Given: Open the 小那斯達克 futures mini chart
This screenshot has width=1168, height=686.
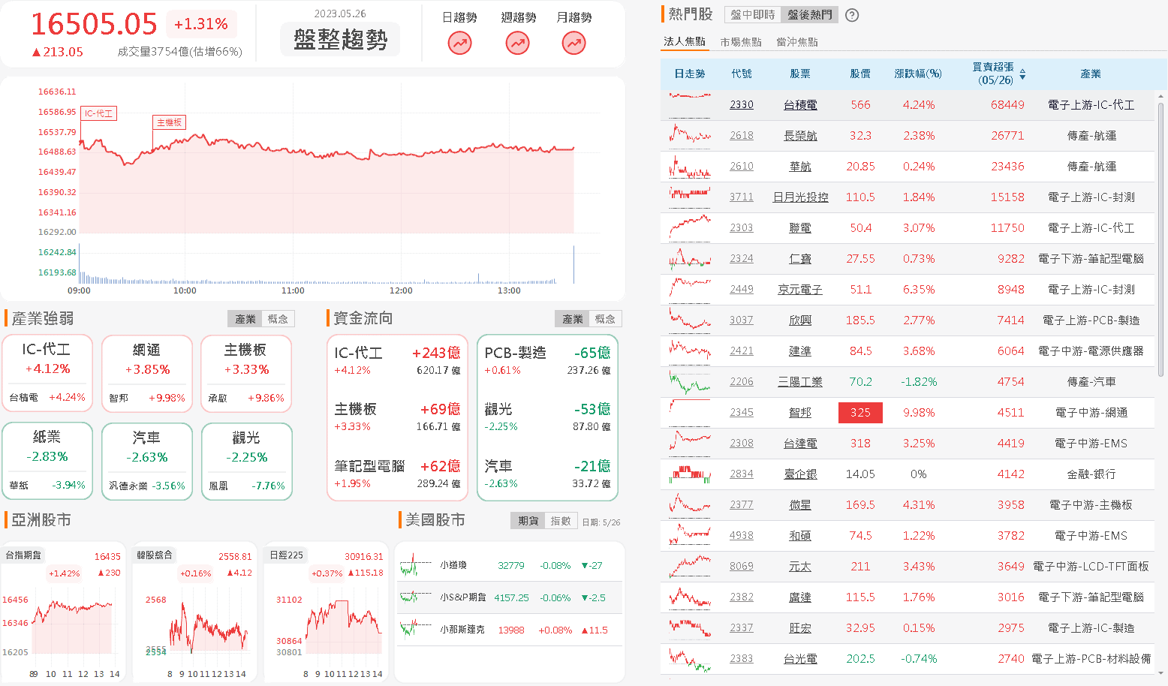Looking at the screenshot, I should (x=416, y=629).
